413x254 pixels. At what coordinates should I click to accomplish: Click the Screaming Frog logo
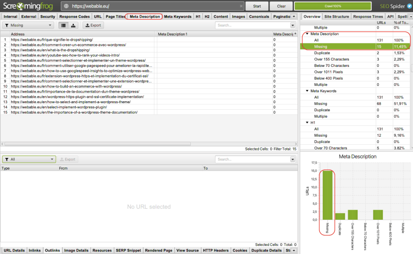[x=28, y=6]
